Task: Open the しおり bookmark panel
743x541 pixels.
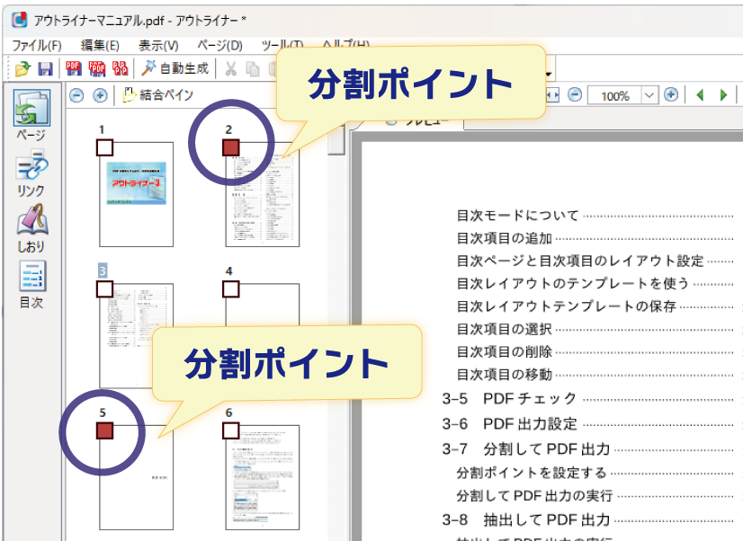Action: 31,227
